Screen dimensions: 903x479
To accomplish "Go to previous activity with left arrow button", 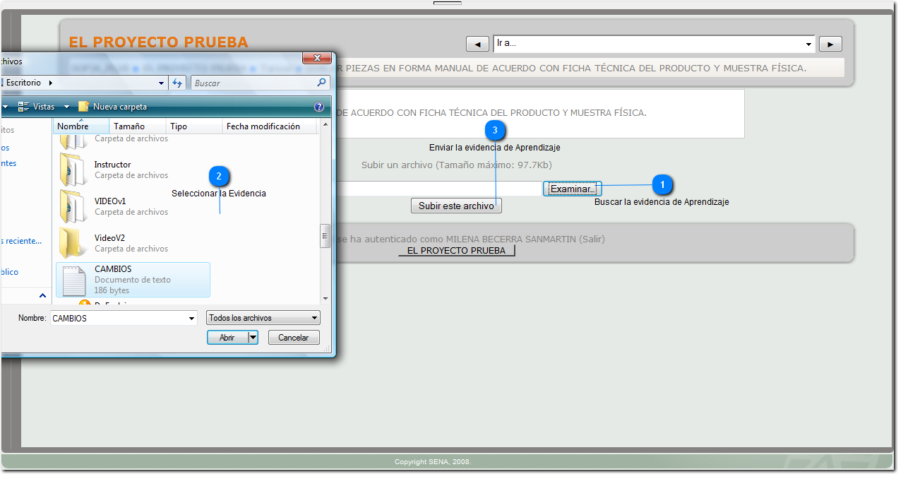I will point(477,44).
